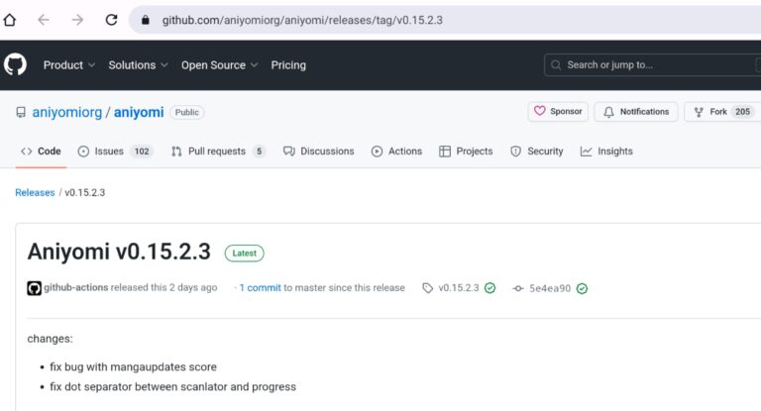
Task: Click the browser home icon
Action: (10, 20)
